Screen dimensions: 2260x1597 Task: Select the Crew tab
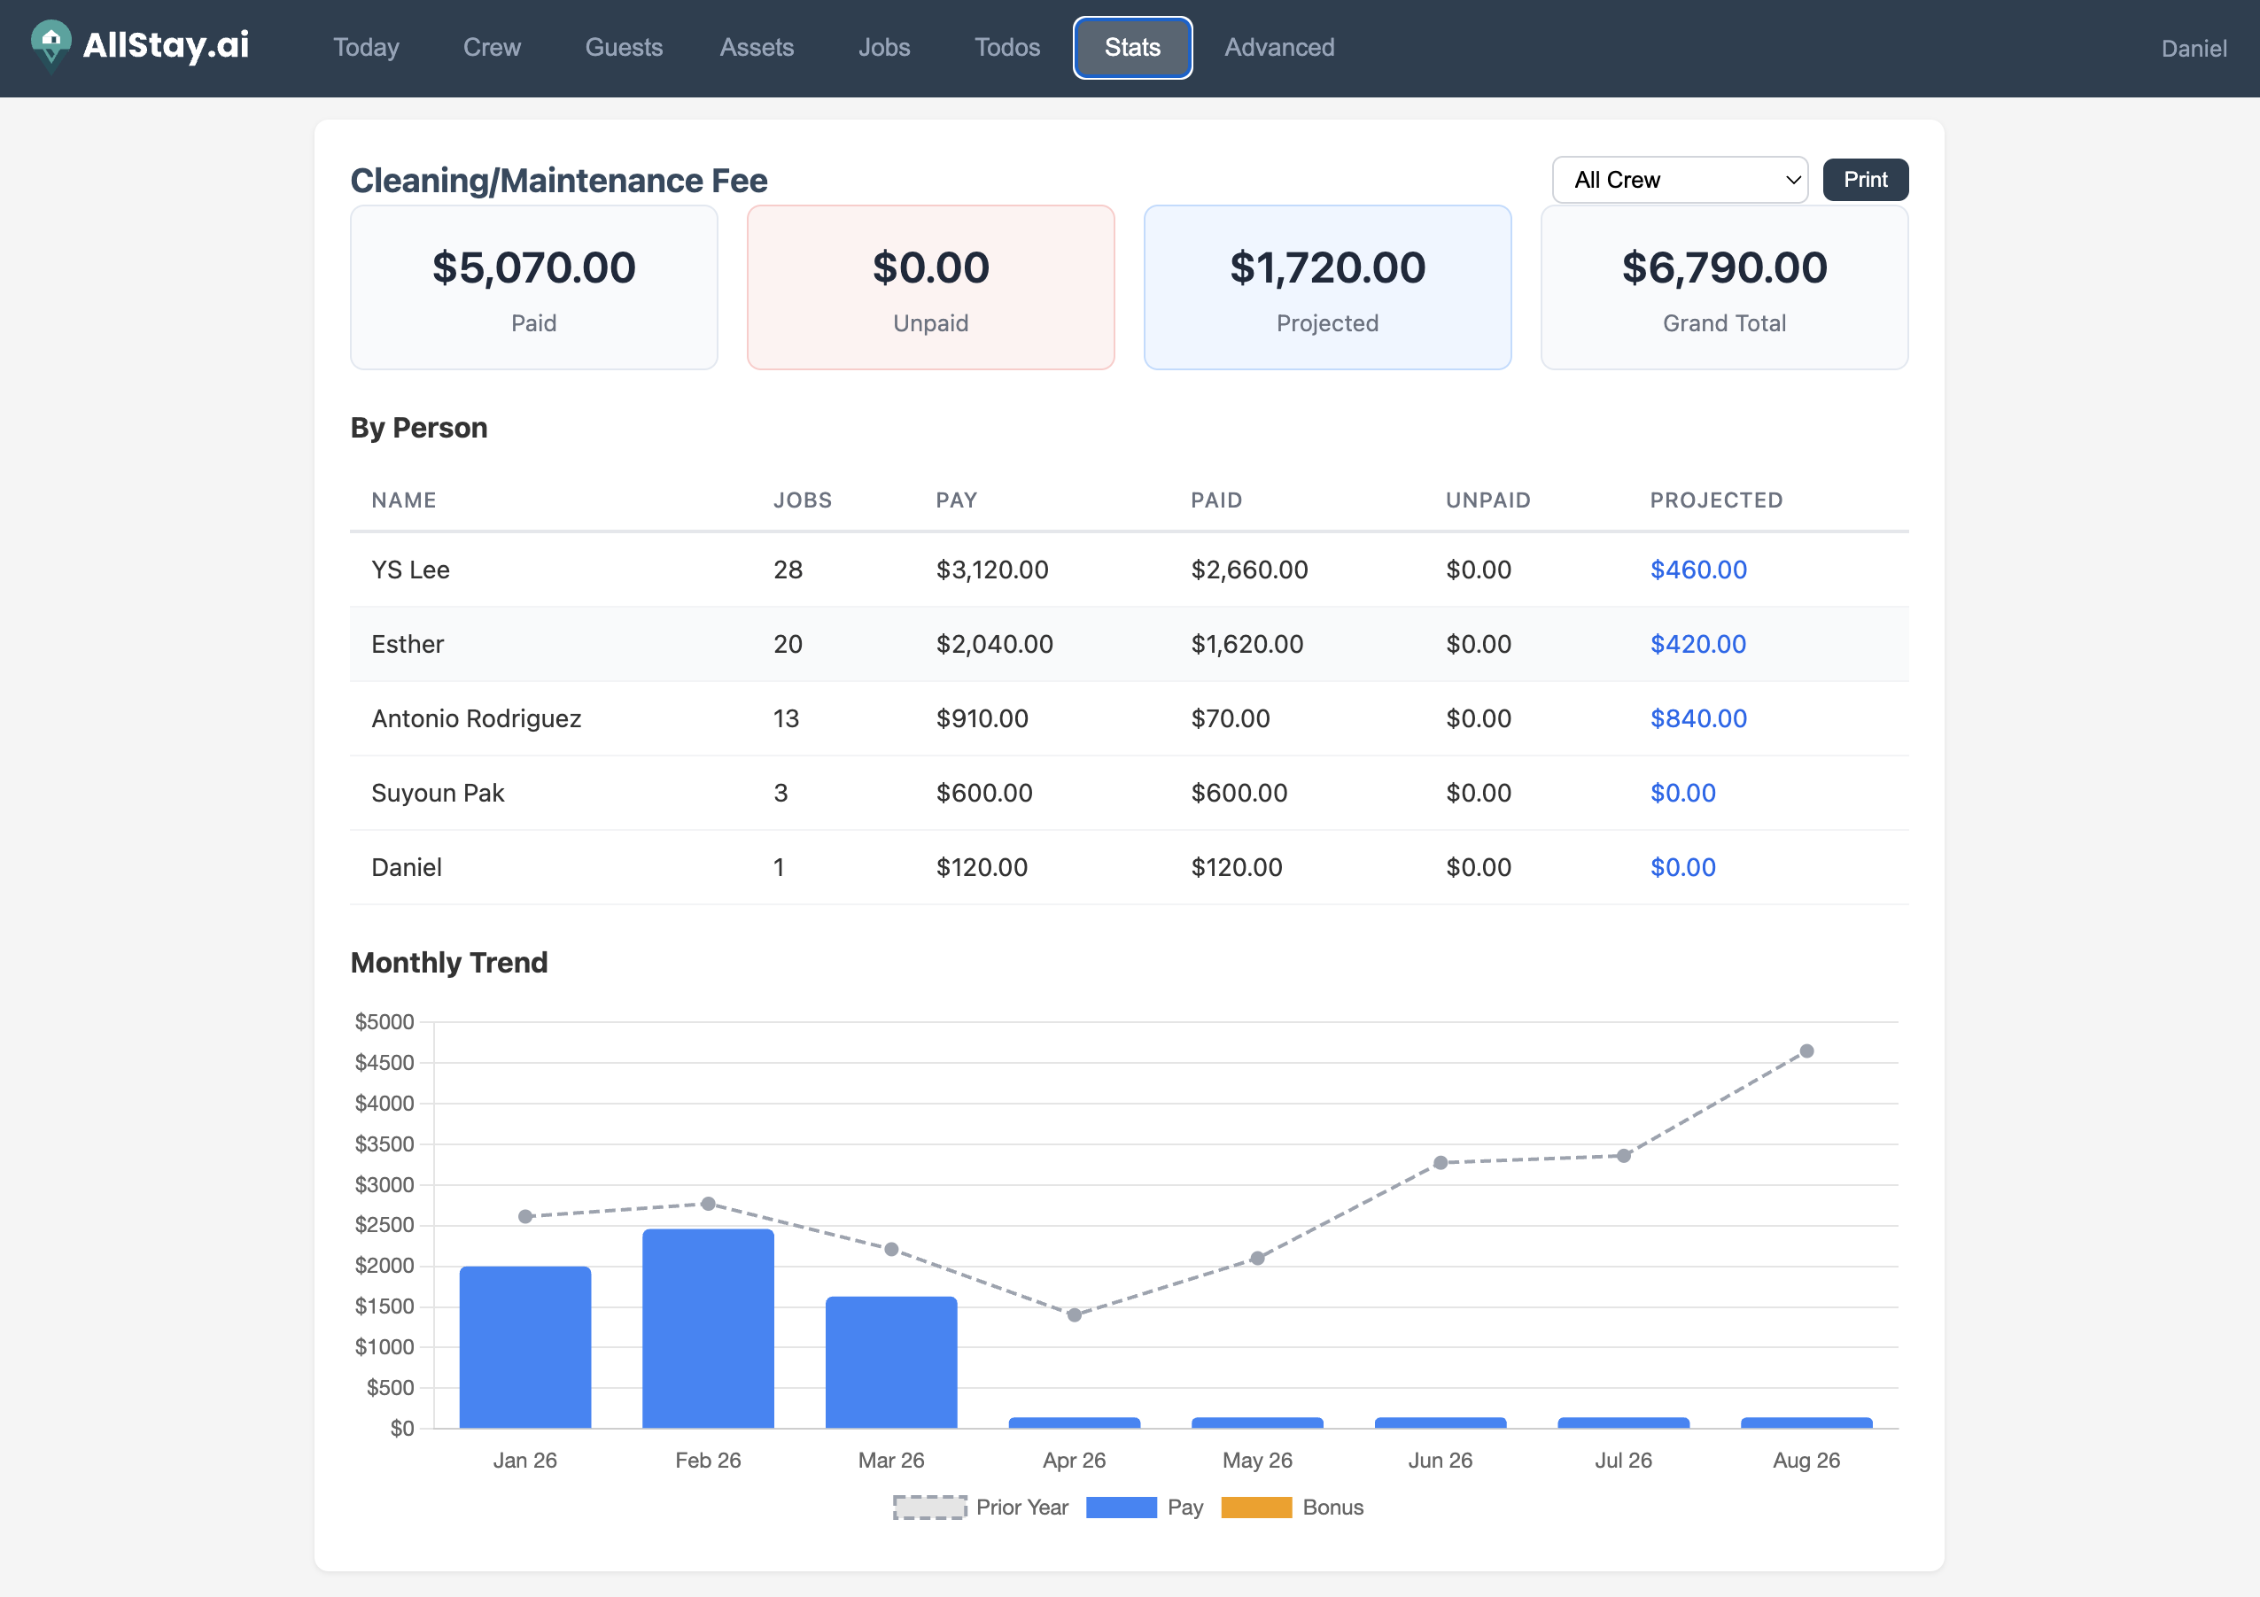[x=491, y=47]
